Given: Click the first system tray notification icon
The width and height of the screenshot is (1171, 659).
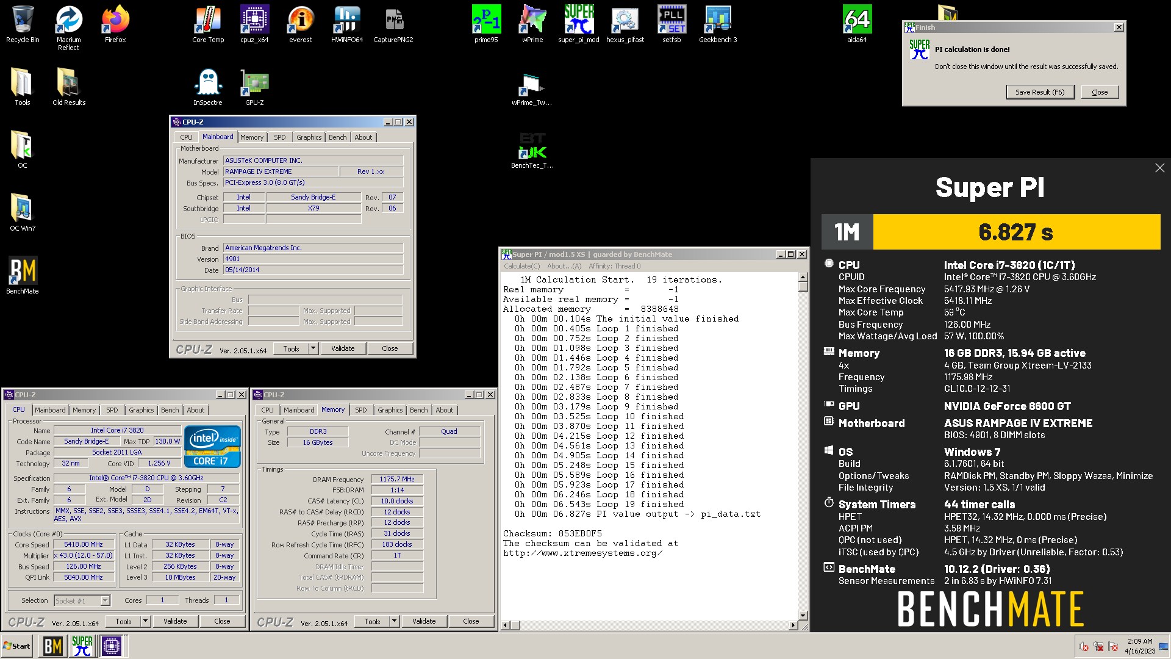Looking at the screenshot, I should (x=1084, y=647).
